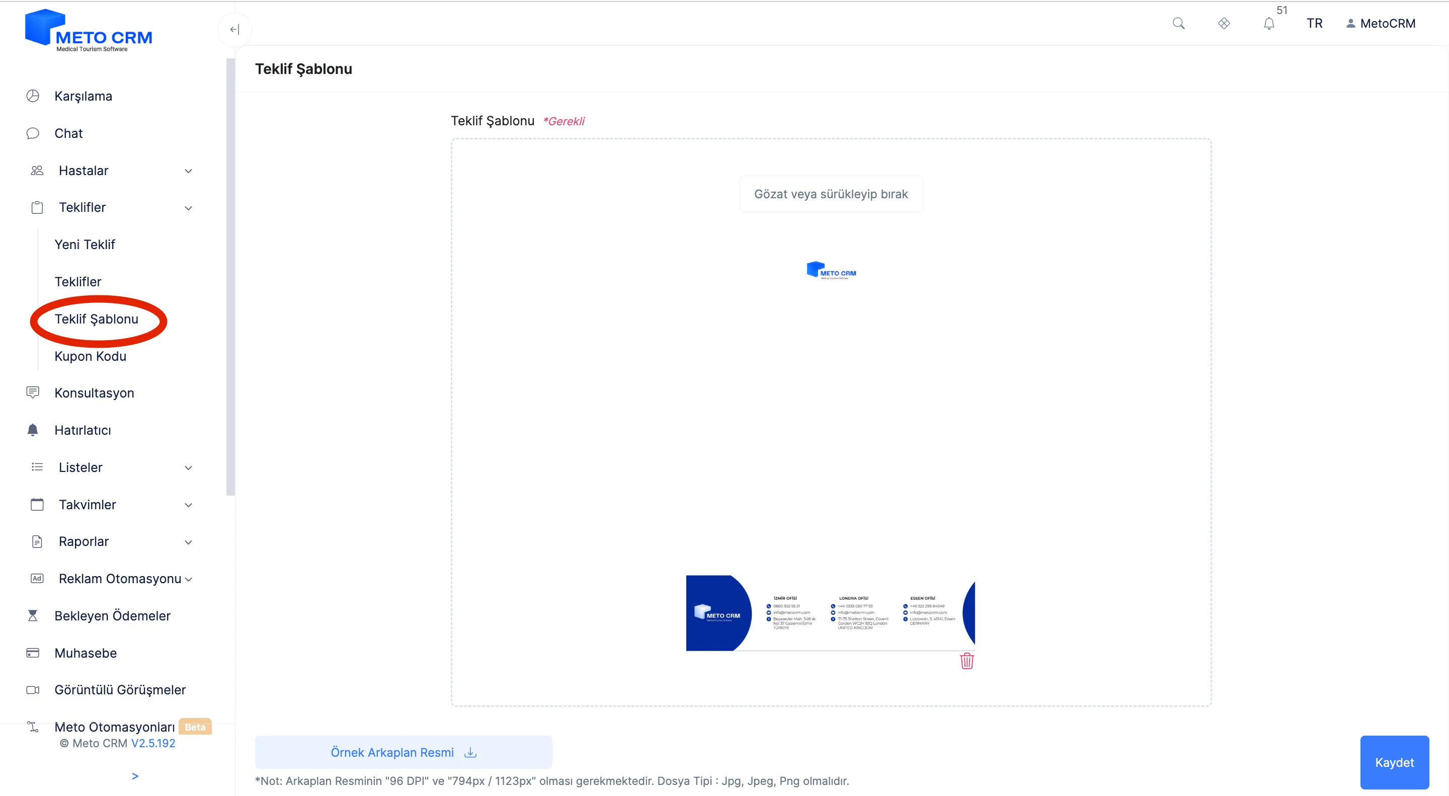Open search with magnifier icon
The width and height of the screenshot is (1449, 796).
click(x=1178, y=23)
